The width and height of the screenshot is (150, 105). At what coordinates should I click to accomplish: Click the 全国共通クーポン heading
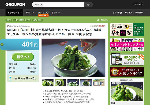126,80
